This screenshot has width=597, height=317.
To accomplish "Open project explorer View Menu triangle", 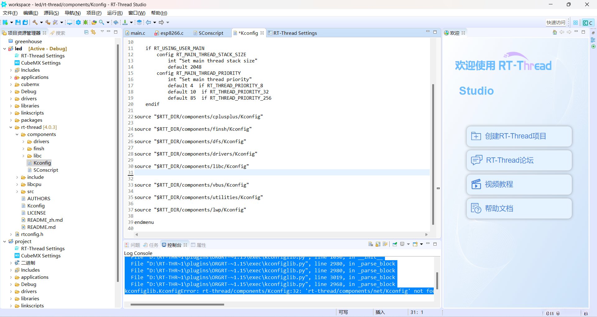I will point(102,32).
